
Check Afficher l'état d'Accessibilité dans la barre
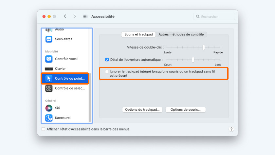[x=43, y=129]
